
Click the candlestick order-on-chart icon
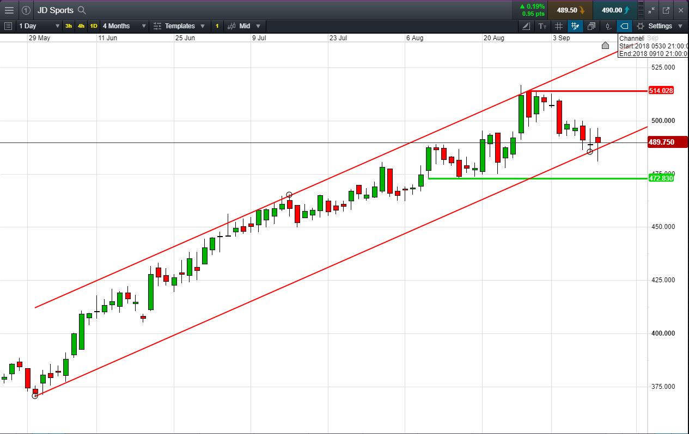pyautogui.click(x=608, y=26)
